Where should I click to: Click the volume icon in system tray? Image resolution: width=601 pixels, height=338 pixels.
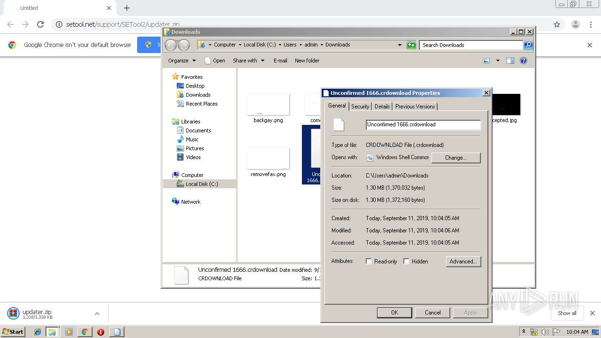545,332
